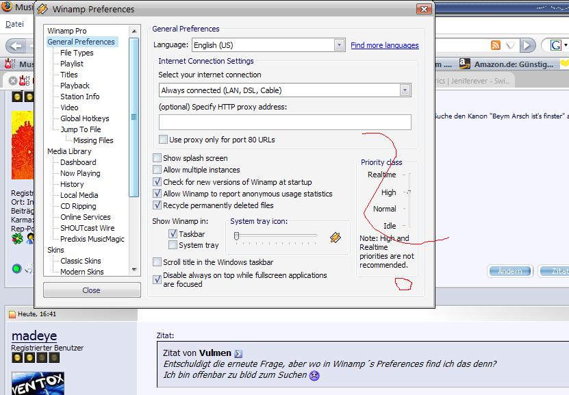Screen dimensions: 569x395
Task: Open Online Services preferences
Action: 86,217
